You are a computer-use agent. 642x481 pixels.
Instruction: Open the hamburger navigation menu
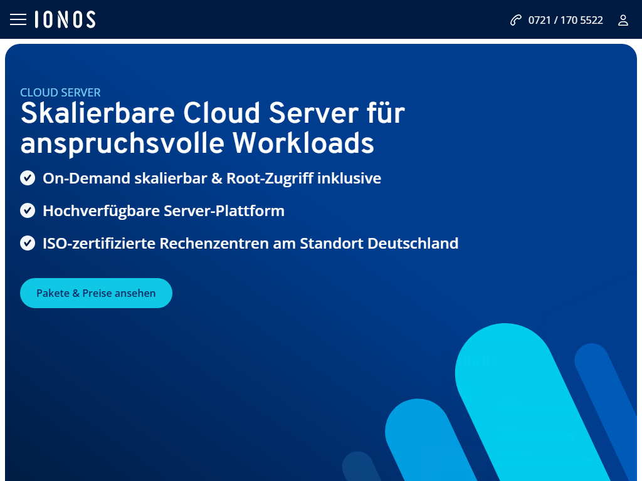tap(18, 19)
